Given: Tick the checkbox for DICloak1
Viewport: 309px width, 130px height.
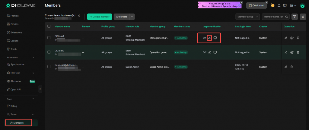Looking at the screenshot, I should pos(49,38).
